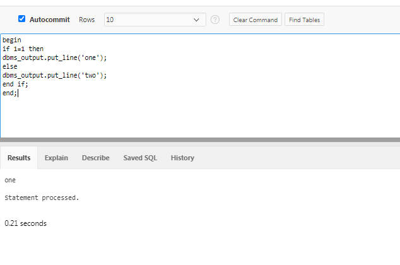The image size is (400, 265).
Task: Select the Describe tab
Action: (95, 158)
